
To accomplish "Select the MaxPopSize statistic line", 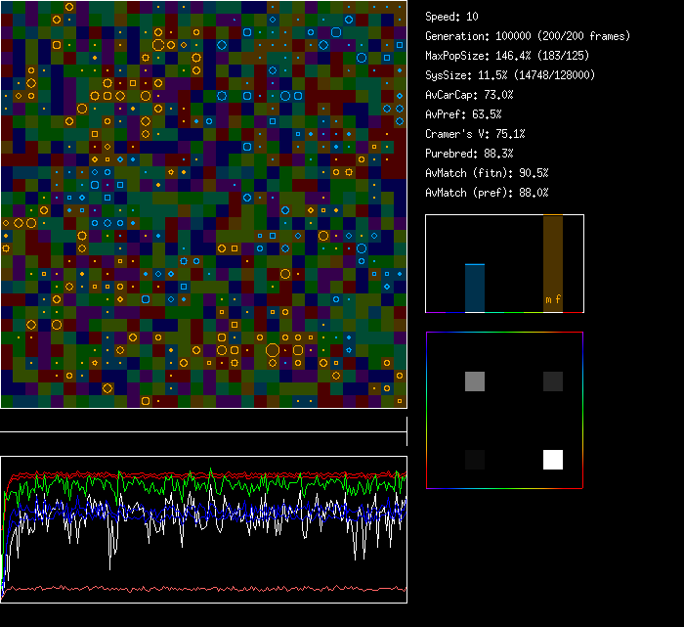I will 507,56.
